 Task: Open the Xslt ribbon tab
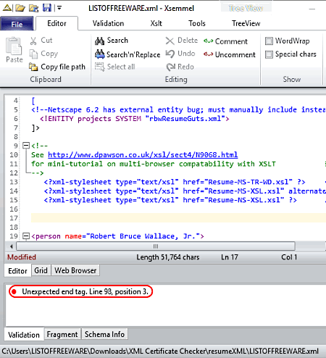pos(156,23)
